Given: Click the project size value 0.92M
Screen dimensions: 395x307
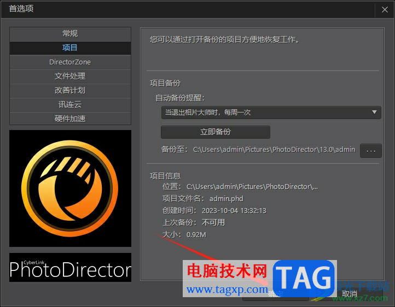Looking at the screenshot, I should [x=196, y=235].
